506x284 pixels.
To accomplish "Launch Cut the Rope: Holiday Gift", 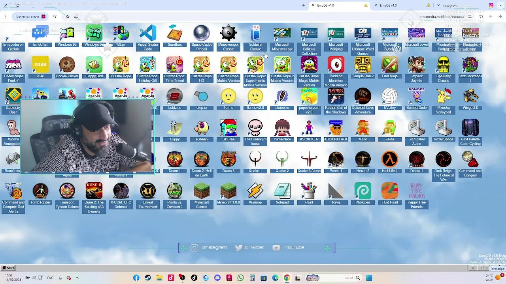I will [x=148, y=70].
